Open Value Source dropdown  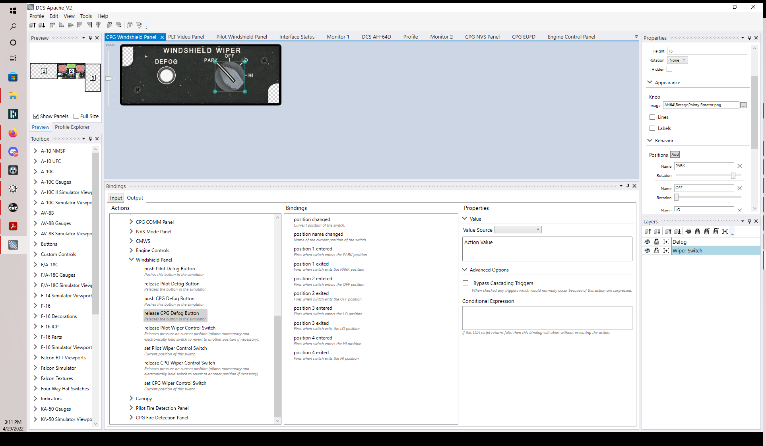pos(518,230)
